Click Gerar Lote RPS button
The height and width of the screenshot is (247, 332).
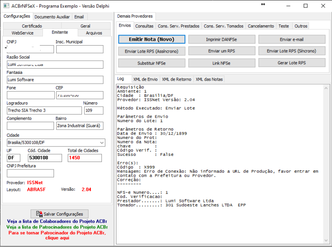(292, 63)
